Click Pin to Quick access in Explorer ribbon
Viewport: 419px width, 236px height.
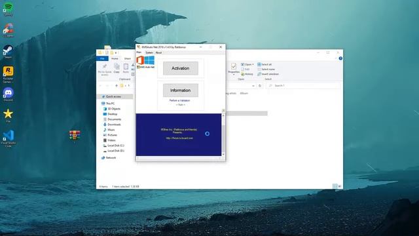coord(105,69)
